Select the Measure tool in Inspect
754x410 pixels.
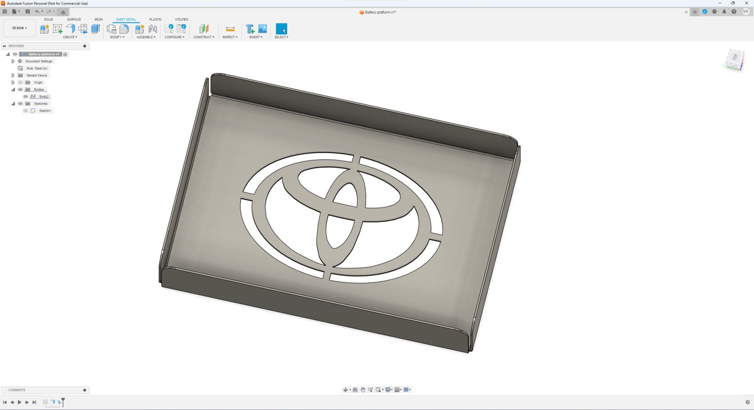(x=230, y=29)
